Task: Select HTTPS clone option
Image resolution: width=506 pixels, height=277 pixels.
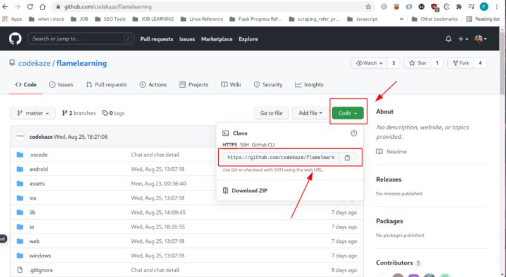Action: pyautogui.click(x=230, y=145)
